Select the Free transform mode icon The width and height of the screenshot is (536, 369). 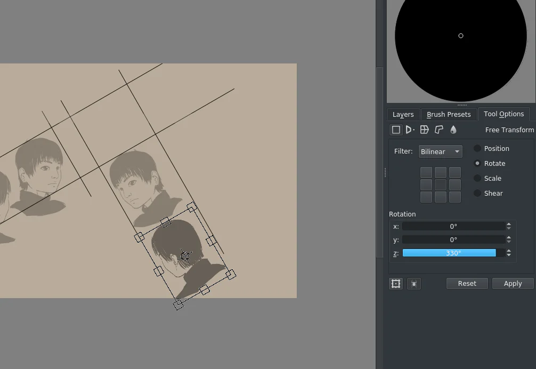396,130
